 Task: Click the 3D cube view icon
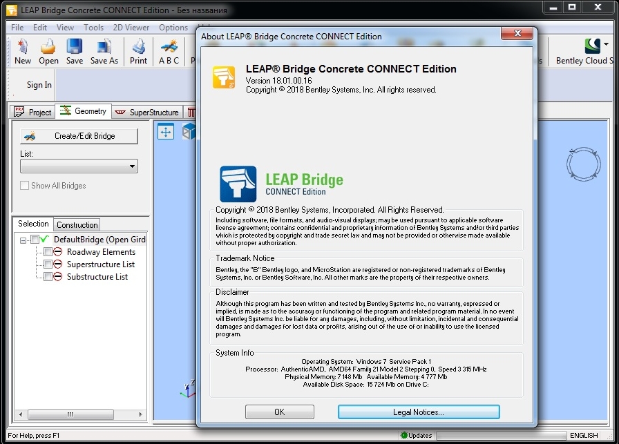(189, 131)
